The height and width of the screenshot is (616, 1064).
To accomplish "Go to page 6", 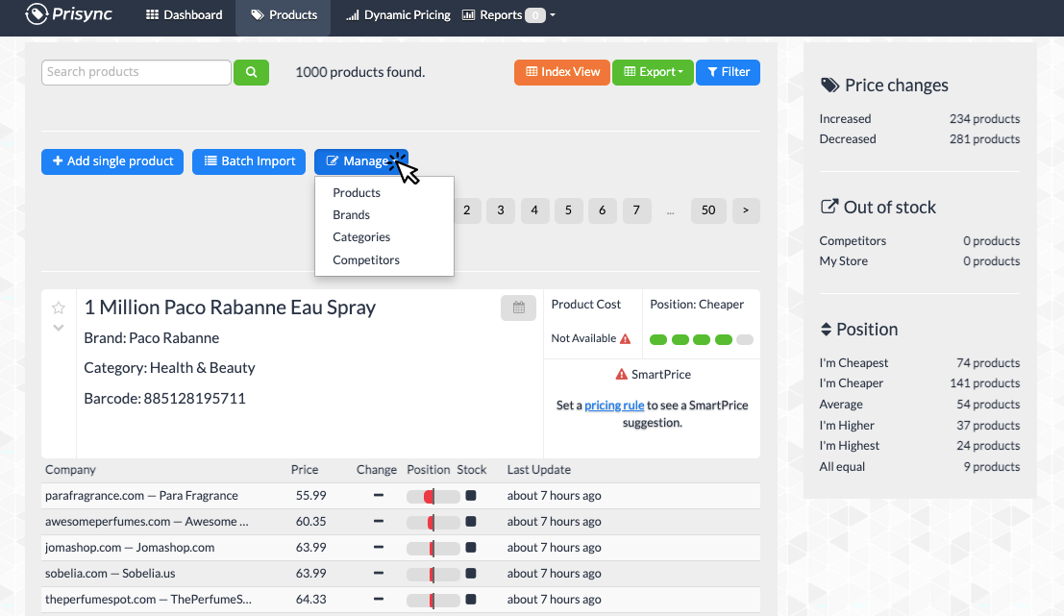I will [602, 210].
